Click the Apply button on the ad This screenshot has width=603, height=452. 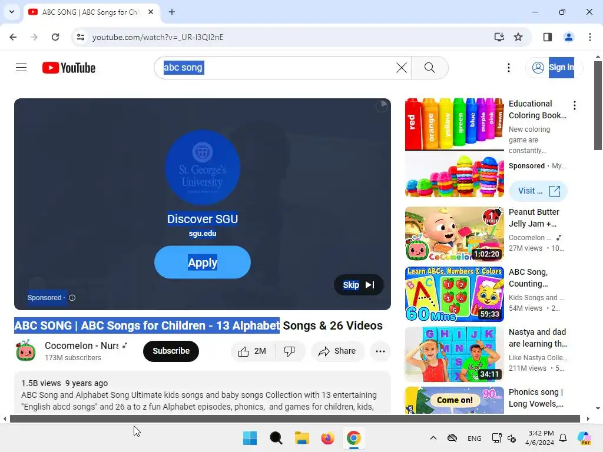click(x=203, y=262)
